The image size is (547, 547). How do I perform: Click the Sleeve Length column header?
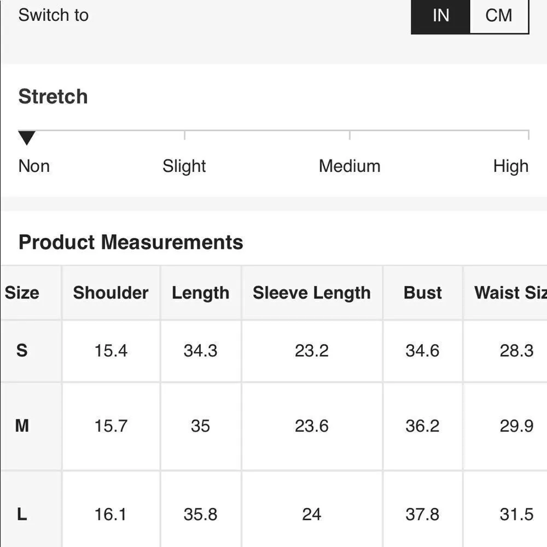(312, 293)
